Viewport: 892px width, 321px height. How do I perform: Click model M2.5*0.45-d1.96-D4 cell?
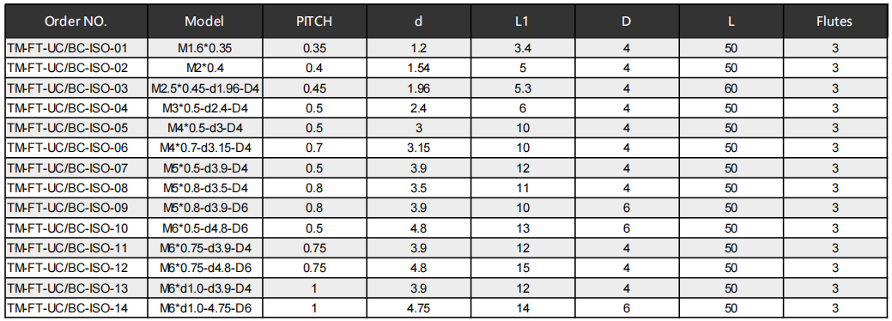coord(205,88)
